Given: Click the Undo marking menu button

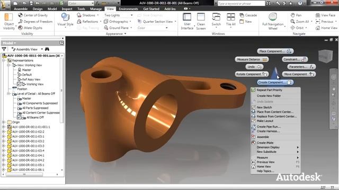Looking at the screenshot, I should [x=254, y=67].
